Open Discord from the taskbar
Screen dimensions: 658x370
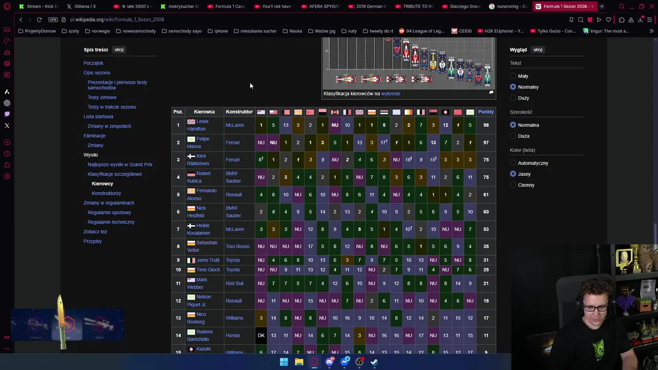(329, 362)
